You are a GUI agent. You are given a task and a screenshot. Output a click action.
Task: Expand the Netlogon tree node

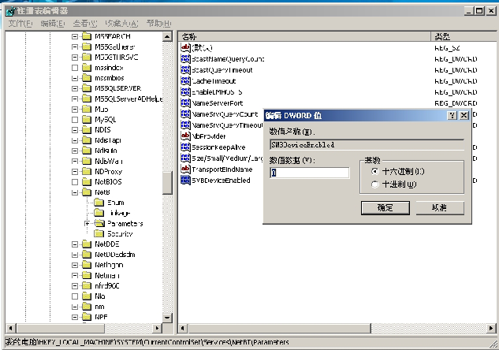75,265
